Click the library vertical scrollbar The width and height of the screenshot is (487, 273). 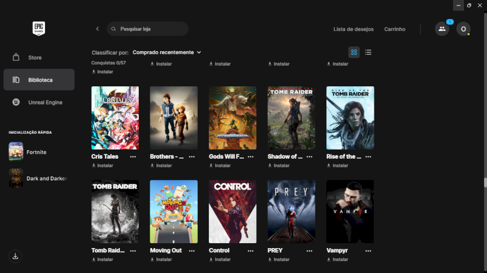click(485, 182)
